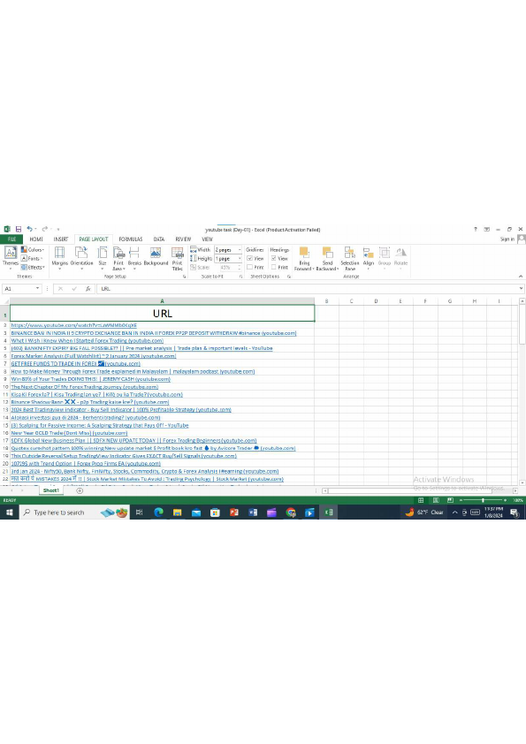526x744 pixels.
Task: Open the theme Effects dropdown
Action: point(33,267)
